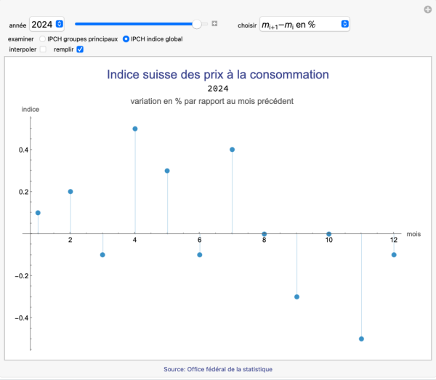The image size is (436, 380).
Task: Uncheck the remplir checkbox
Action: tap(80, 49)
